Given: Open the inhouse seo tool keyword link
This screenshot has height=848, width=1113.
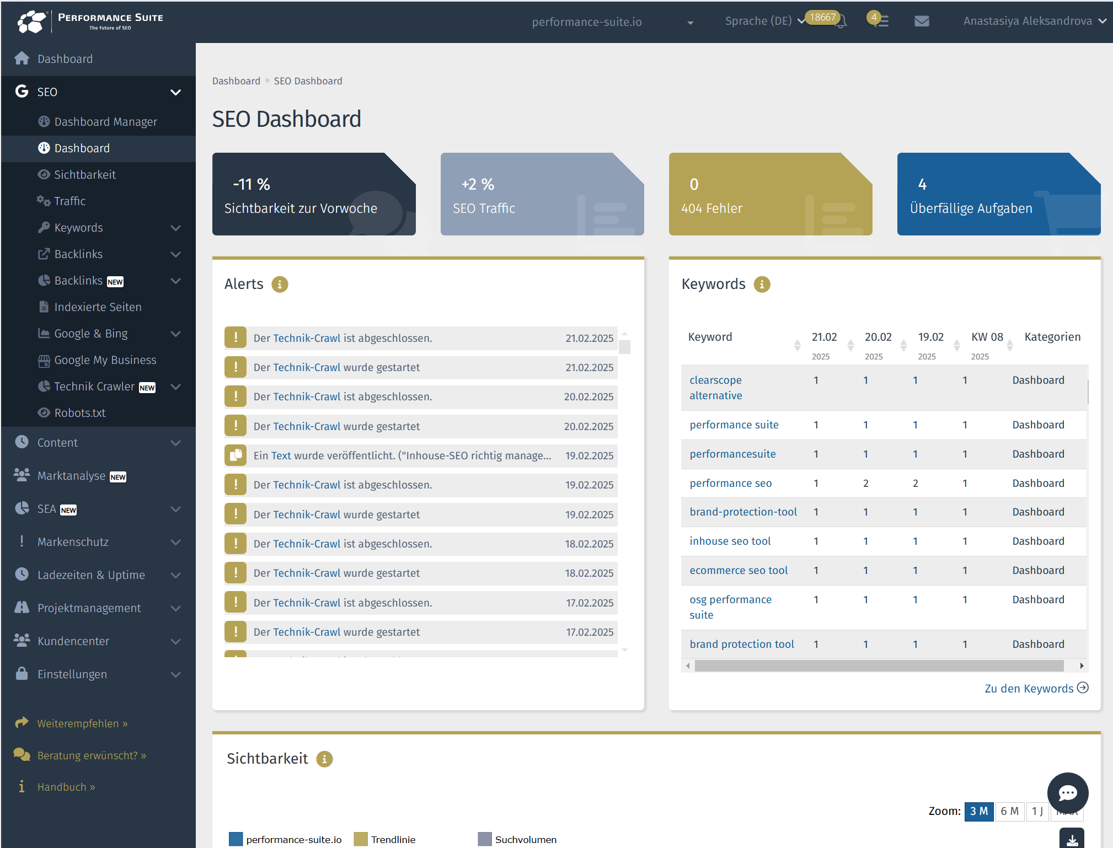Looking at the screenshot, I should (x=730, y=541).
